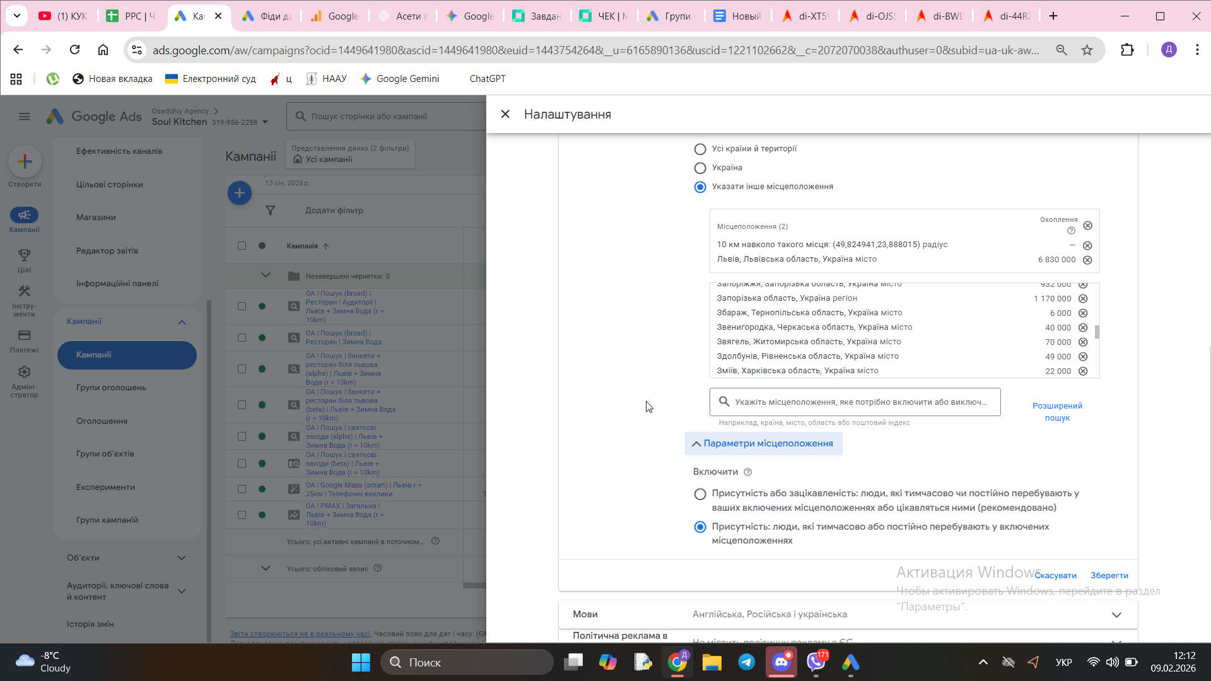Choose Присутність або зацікавленість radio option

point(700,494)
